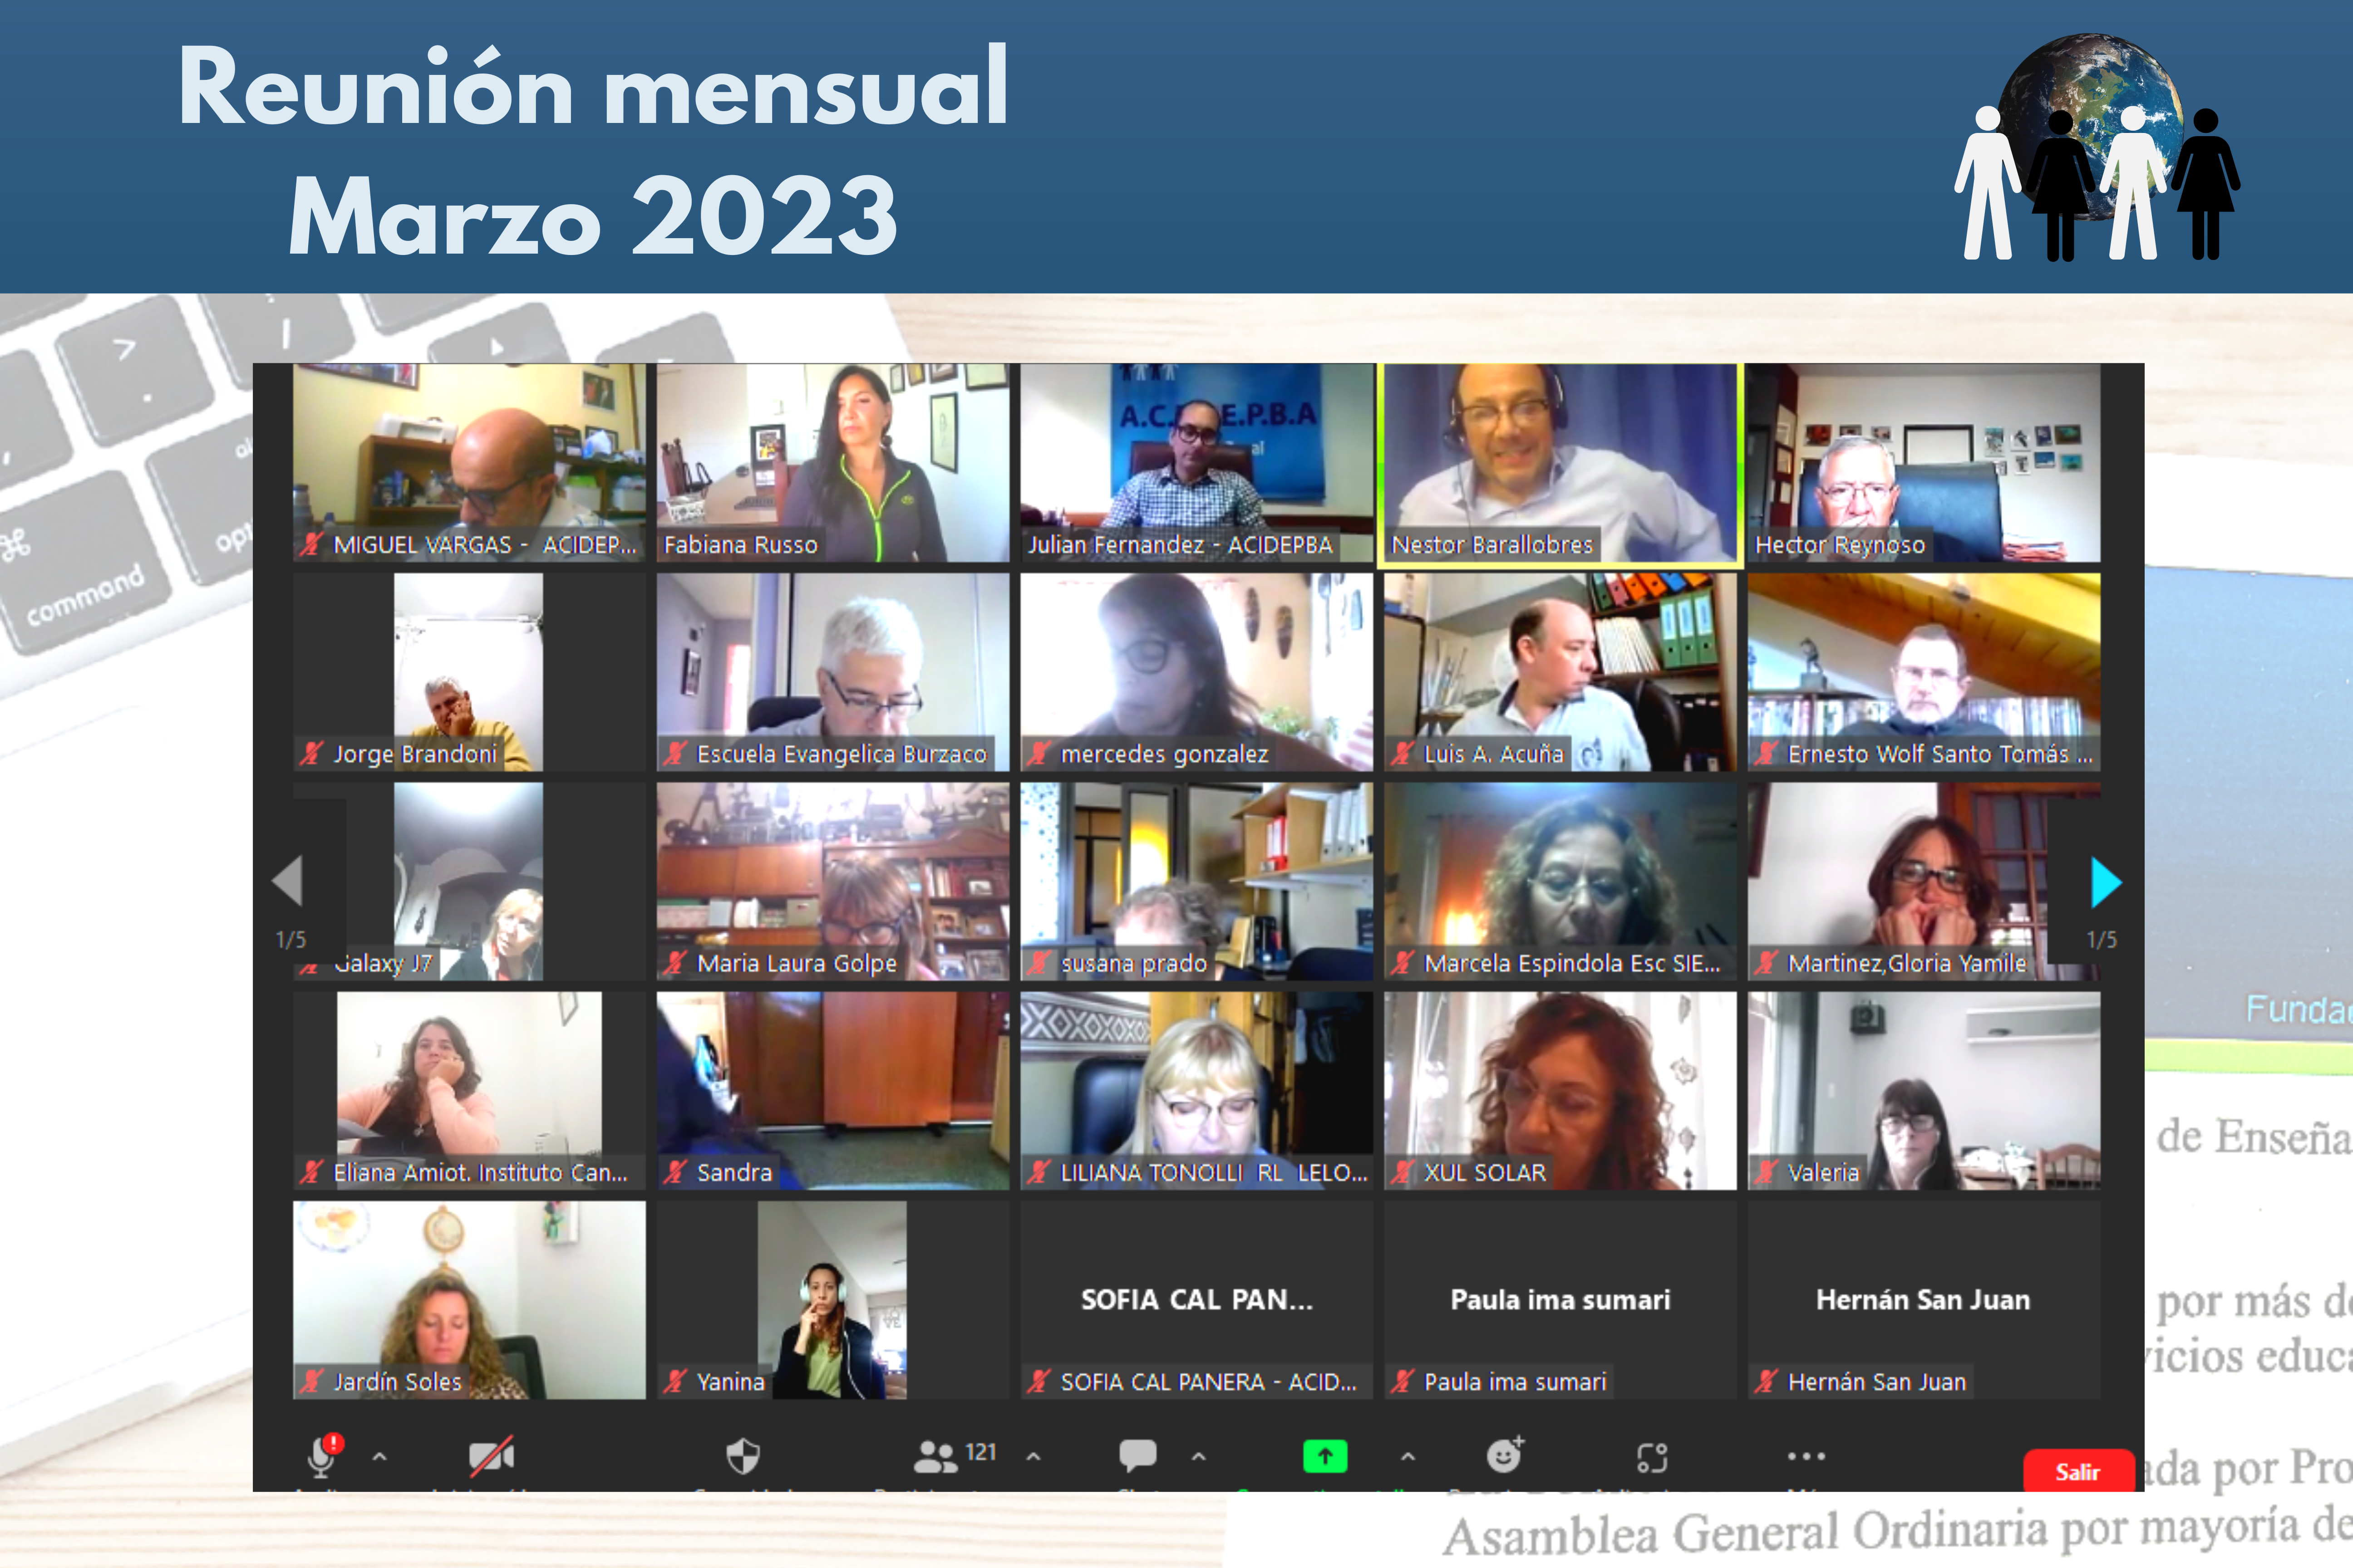The width and height of the screenshot is (2353, 1568).
Task: Click the green share screen button
Action: pos(1324,1456)
